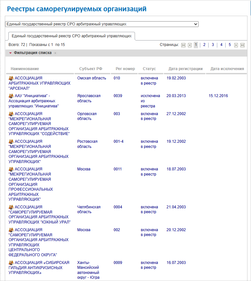
Task: Click the icon beside «Сибирская гильдия антикризисных управляющих»
Action: tap(11, 263)
